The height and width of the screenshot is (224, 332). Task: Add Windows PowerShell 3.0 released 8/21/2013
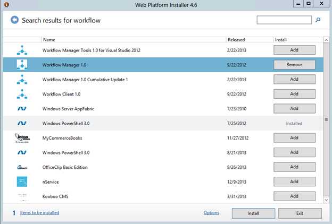coord(294,152)
